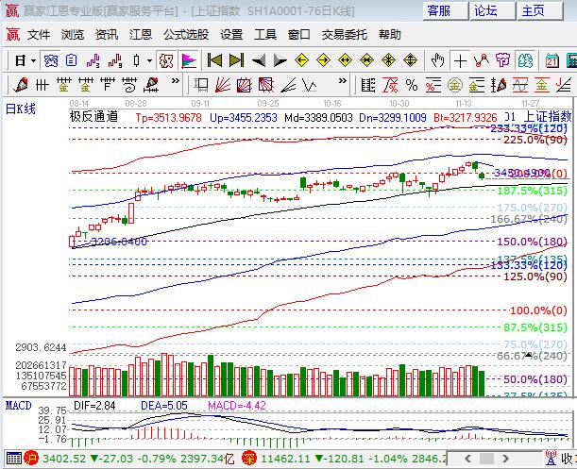Click the green jump-to-first-bar arrow

[214, 59]
